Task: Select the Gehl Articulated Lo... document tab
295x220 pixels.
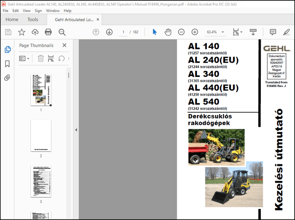Action: tap(74, 19)
